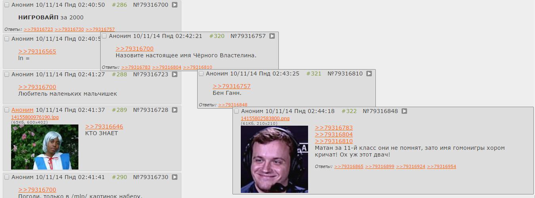Open post menu arrow for №79316810

pos(369,74)
